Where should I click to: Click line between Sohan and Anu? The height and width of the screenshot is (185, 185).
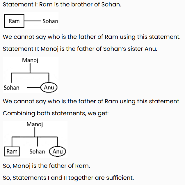tap(34, 88)
